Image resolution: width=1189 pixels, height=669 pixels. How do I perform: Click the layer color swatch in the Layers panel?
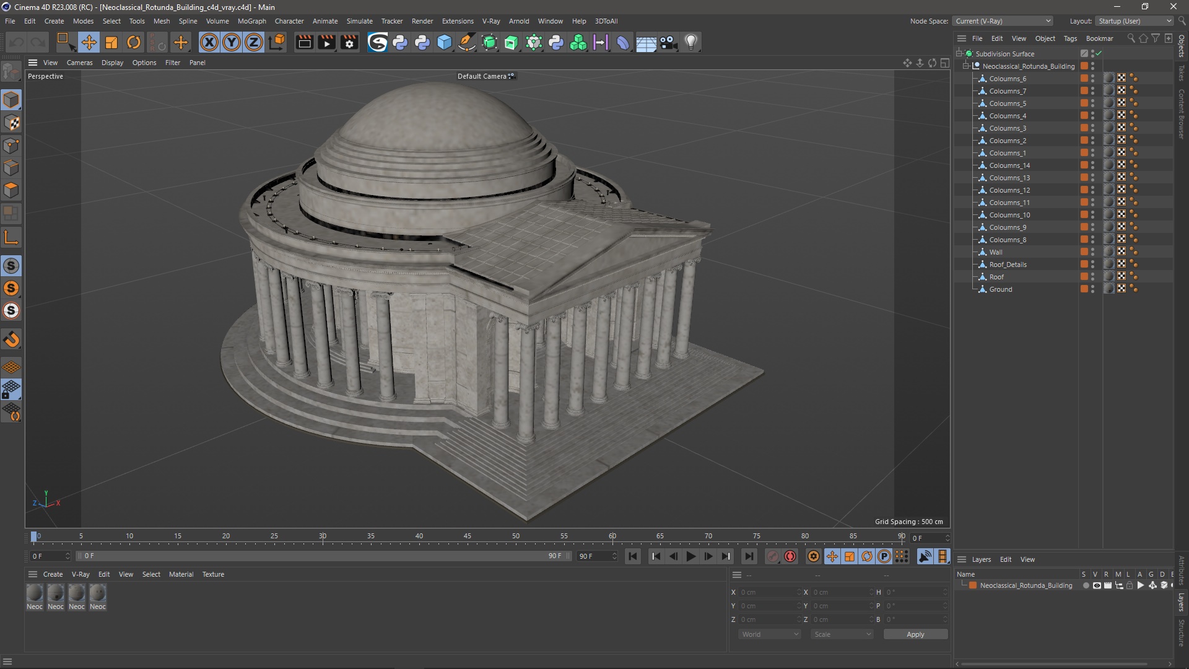click(973, 585)
